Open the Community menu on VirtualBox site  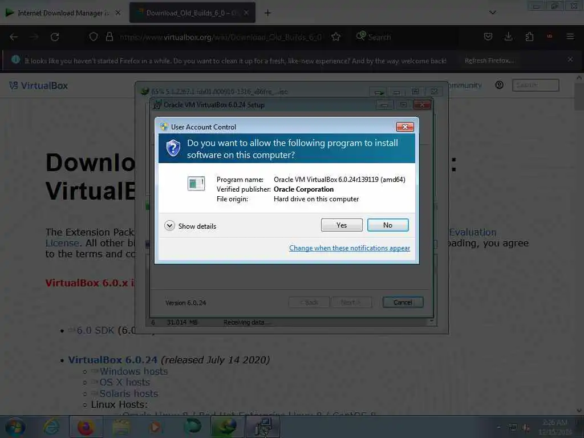[x=465, y=86]
